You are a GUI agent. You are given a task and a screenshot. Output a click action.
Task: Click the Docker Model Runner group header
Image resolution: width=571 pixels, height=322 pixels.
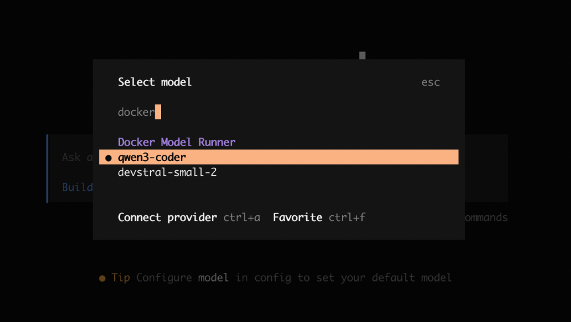pyautogui.click(x=176, y=142)
